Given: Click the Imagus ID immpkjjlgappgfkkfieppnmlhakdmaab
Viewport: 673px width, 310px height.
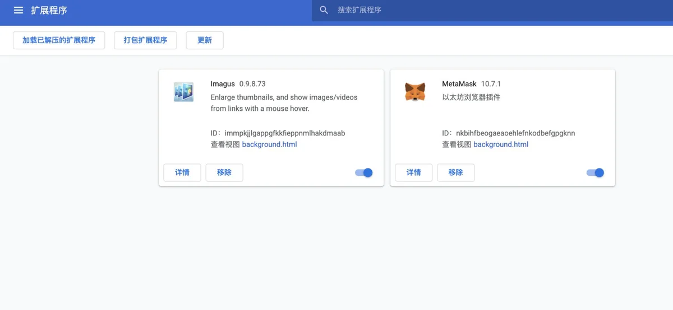Looking at the screenshot, I should tap(284, 133).
